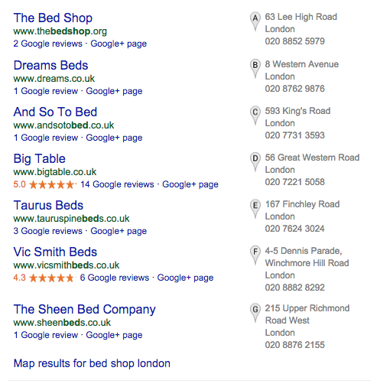Click map pin G for Upper Richmond Road
The height and width of the screenshot is (387, 380).
[255, 313]
